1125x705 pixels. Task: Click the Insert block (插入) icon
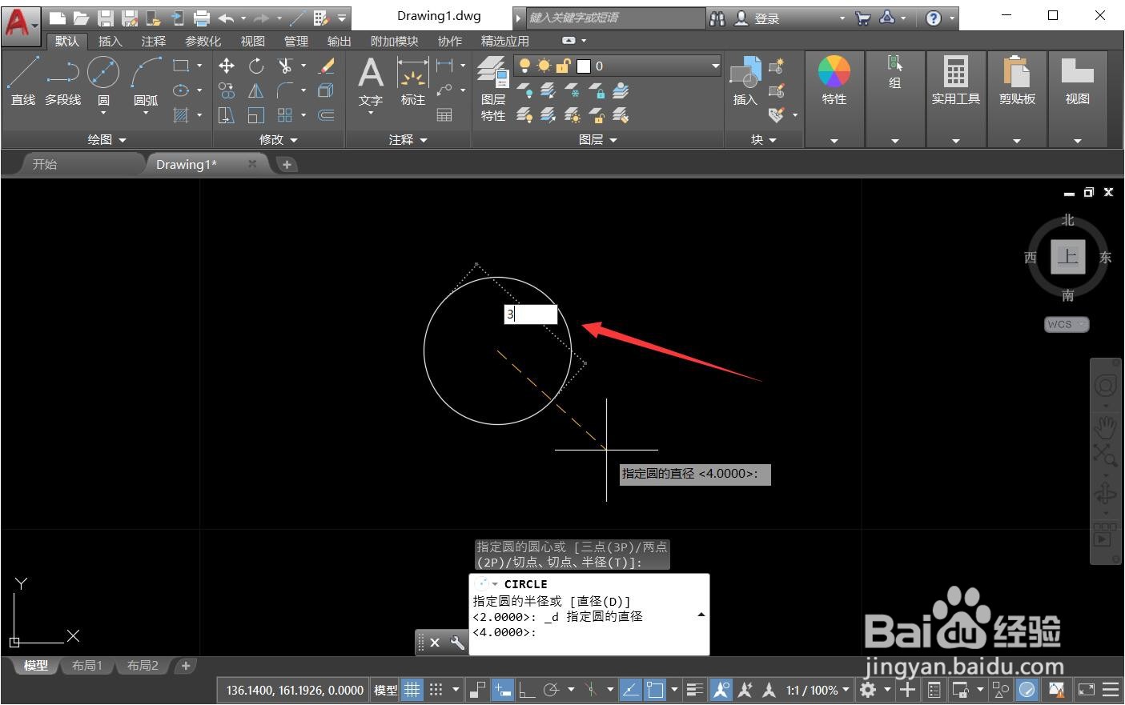pos(745,82)
